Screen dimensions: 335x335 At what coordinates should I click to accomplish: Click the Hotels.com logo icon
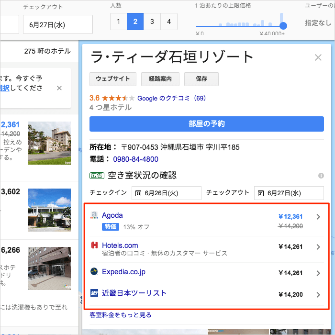pyautogui.click(x=94, y=245)
